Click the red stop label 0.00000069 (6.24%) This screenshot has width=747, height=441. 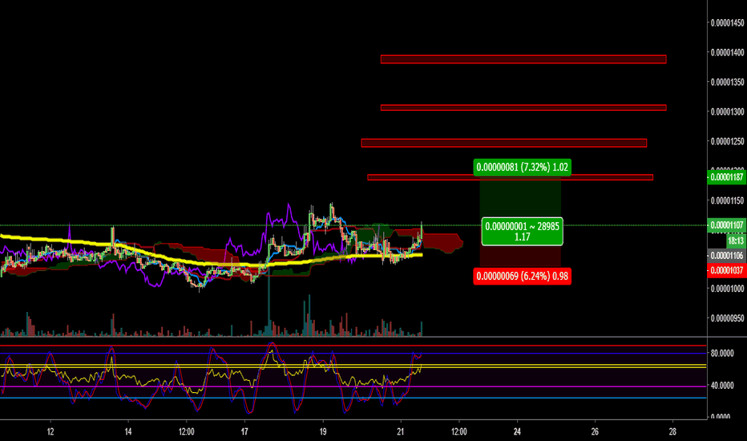pos(522,277)
